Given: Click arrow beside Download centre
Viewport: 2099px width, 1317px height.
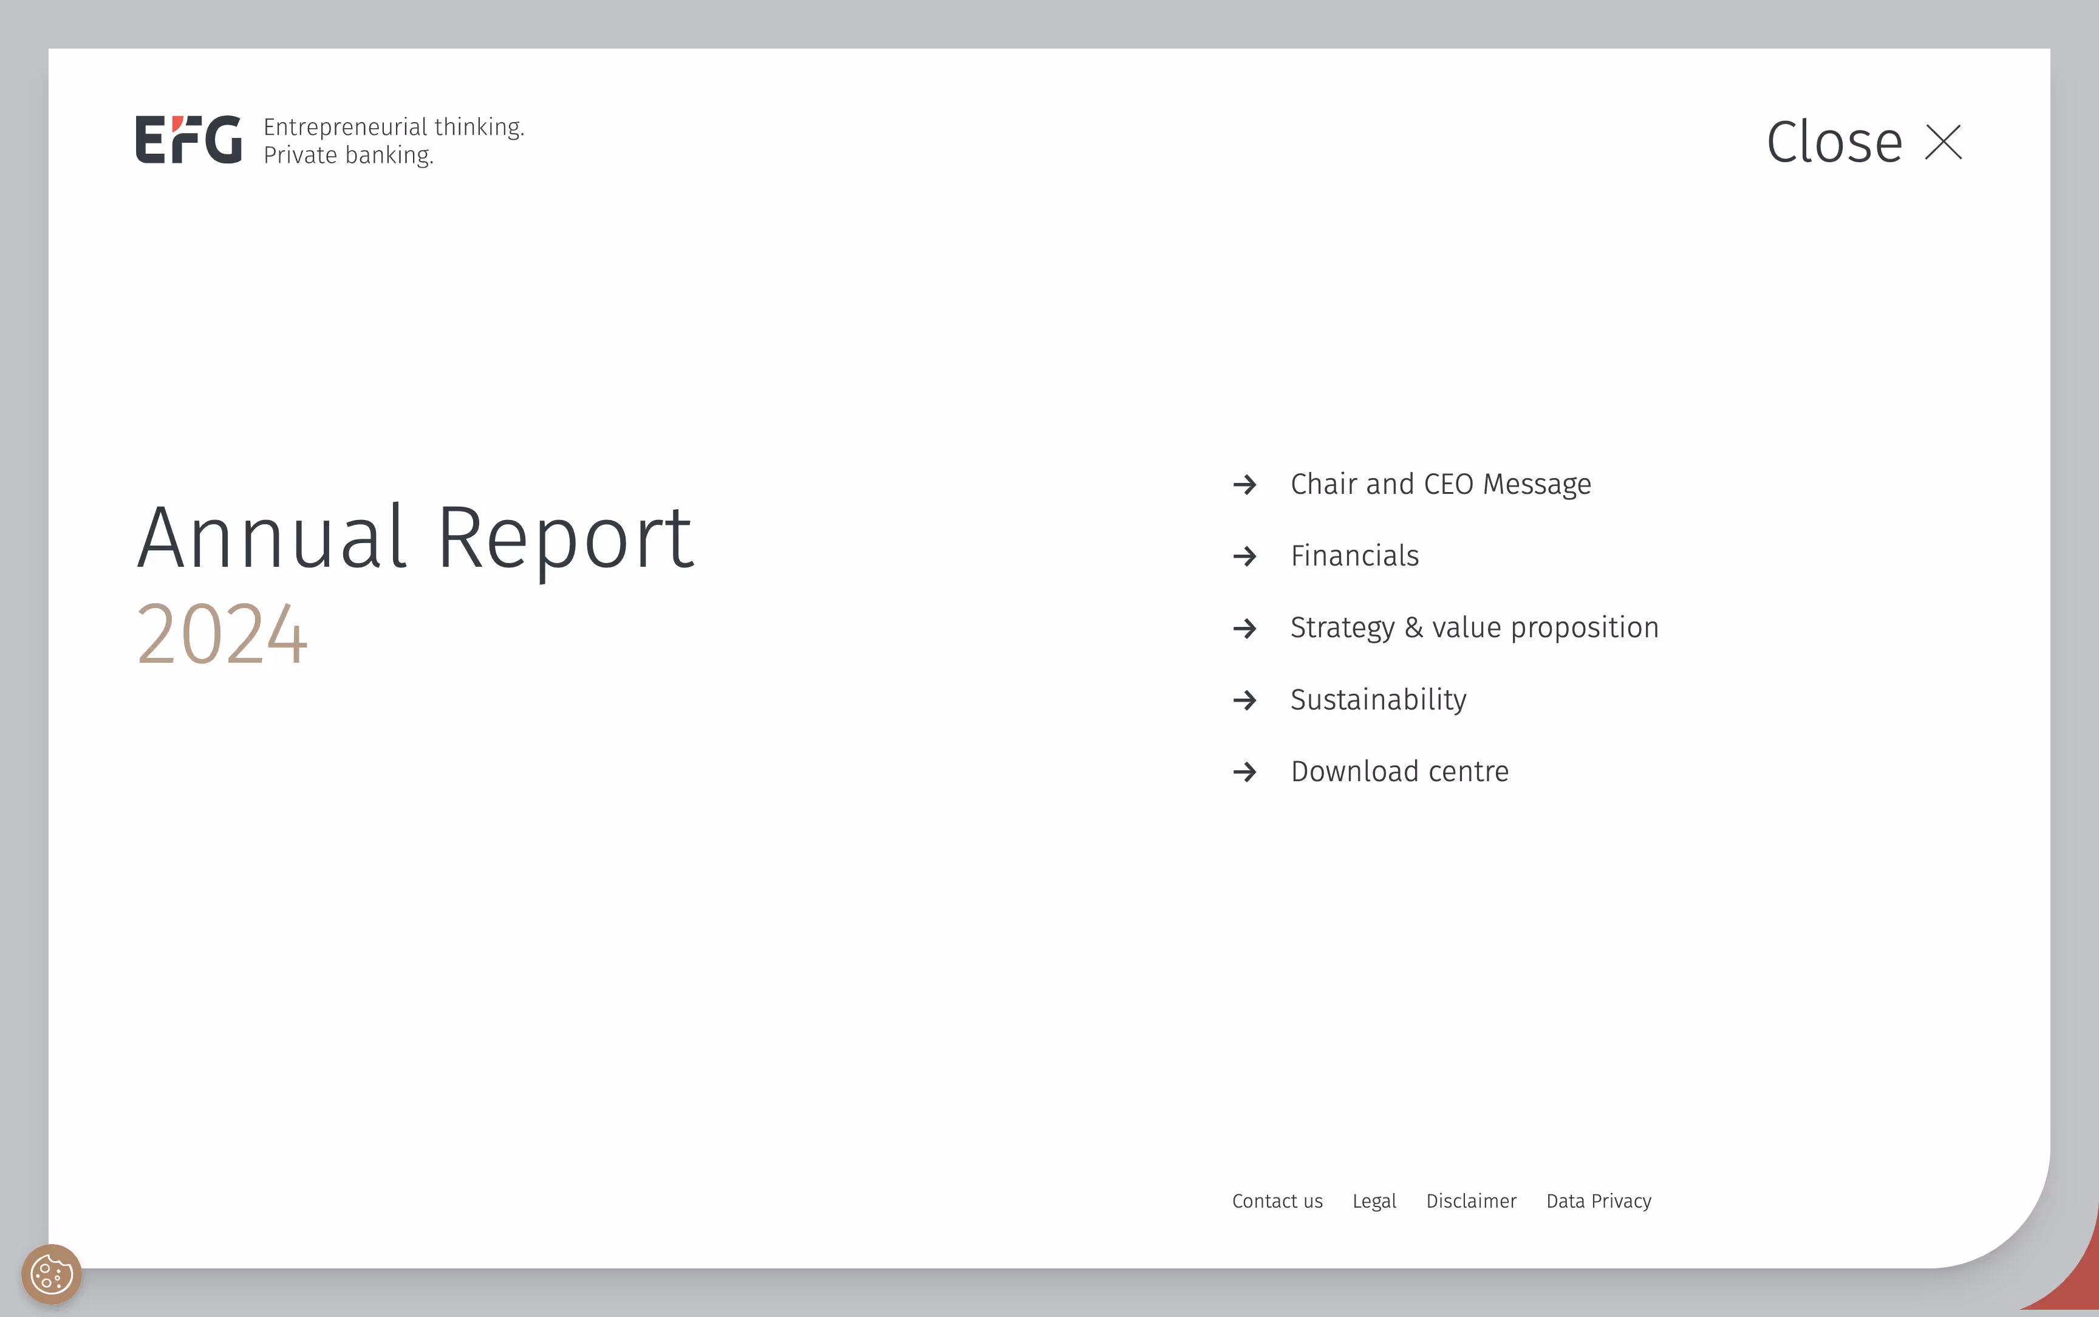Looking at the screenshot, I should (1245, 771).
